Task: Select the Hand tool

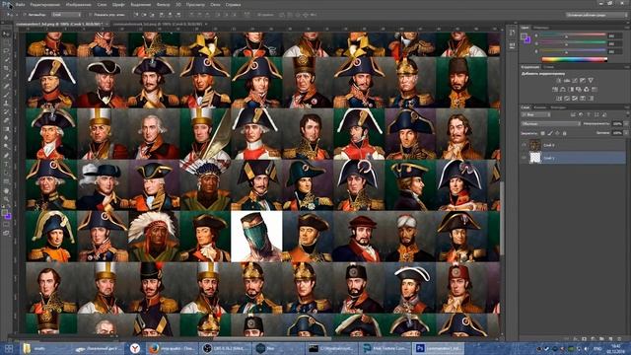Action: click(6, 190)
